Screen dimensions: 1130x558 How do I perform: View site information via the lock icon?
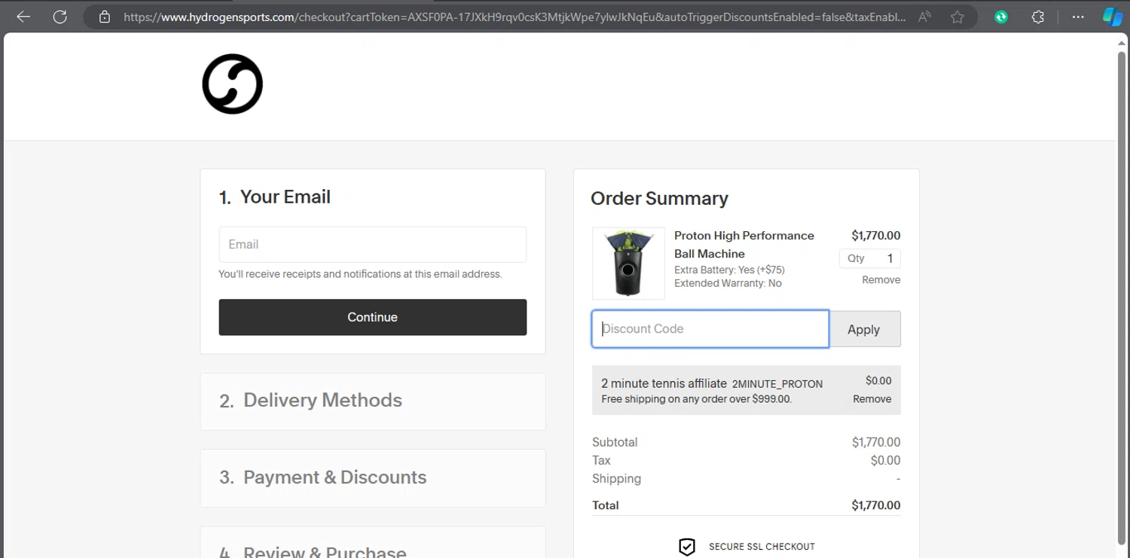[105, 17]
